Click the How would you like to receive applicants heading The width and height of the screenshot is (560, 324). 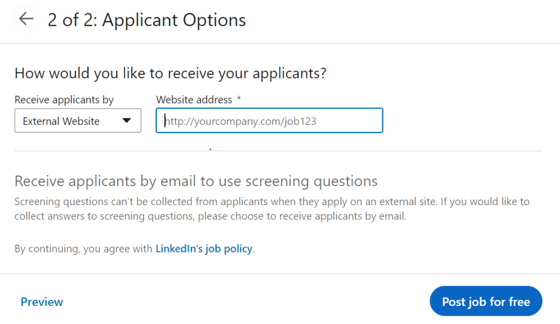(x=171, y=73)
